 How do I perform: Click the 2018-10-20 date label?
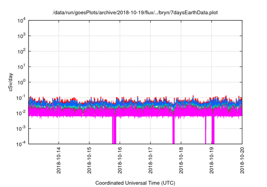pyautogui.click(x=242, y=160)
